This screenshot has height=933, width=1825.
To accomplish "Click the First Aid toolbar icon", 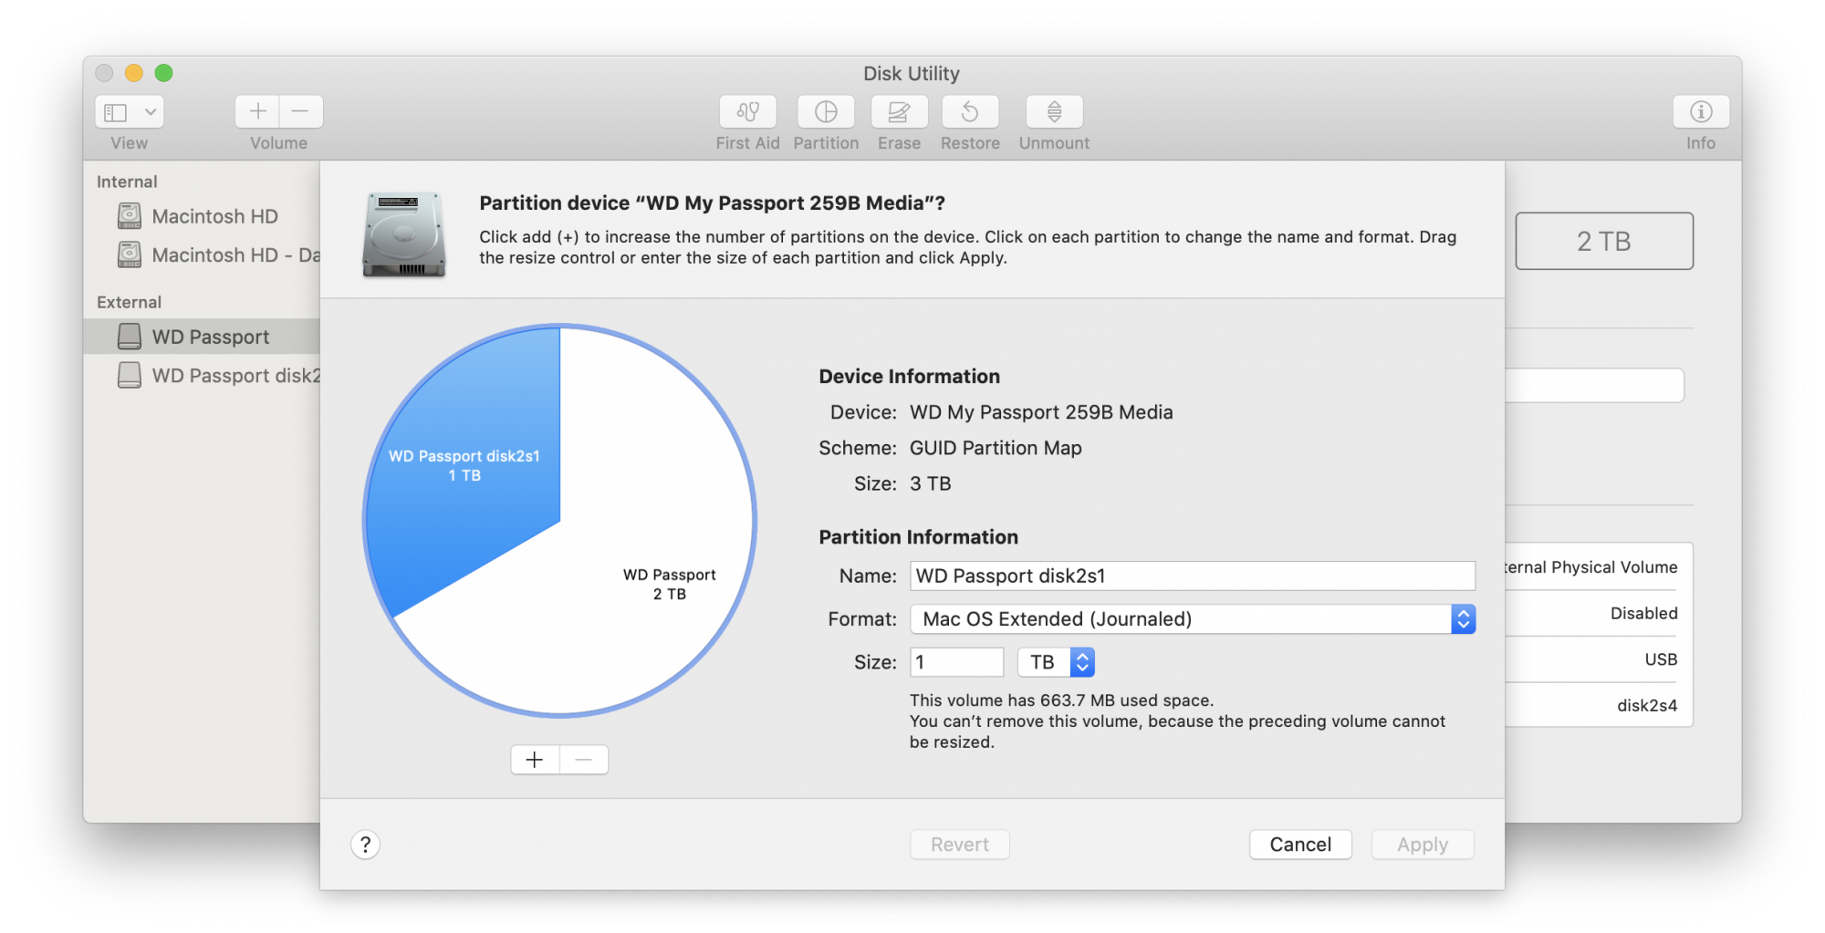I will coord(747,111).
